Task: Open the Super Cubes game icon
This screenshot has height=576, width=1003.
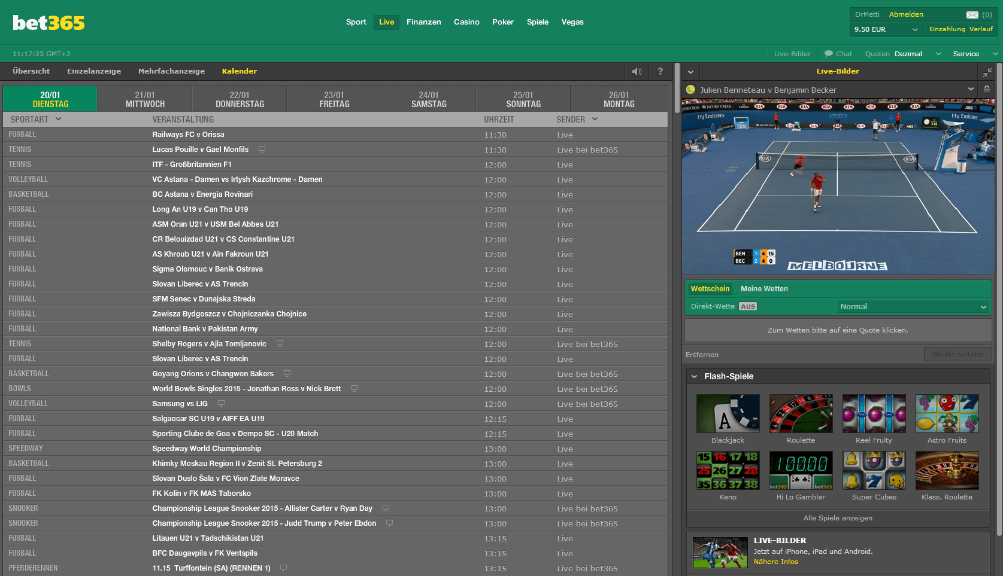Action: [x=874, y=470]
